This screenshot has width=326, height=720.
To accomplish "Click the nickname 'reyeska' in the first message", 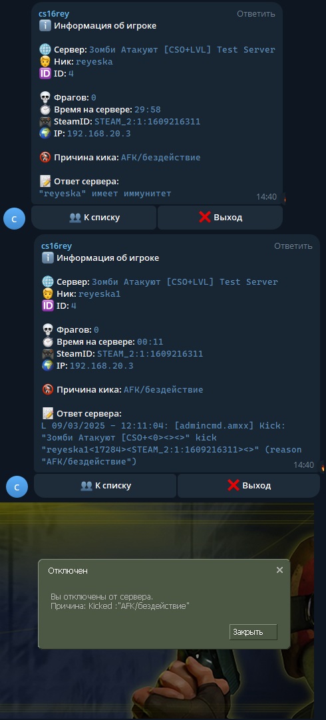I will [x=94, y=61].
